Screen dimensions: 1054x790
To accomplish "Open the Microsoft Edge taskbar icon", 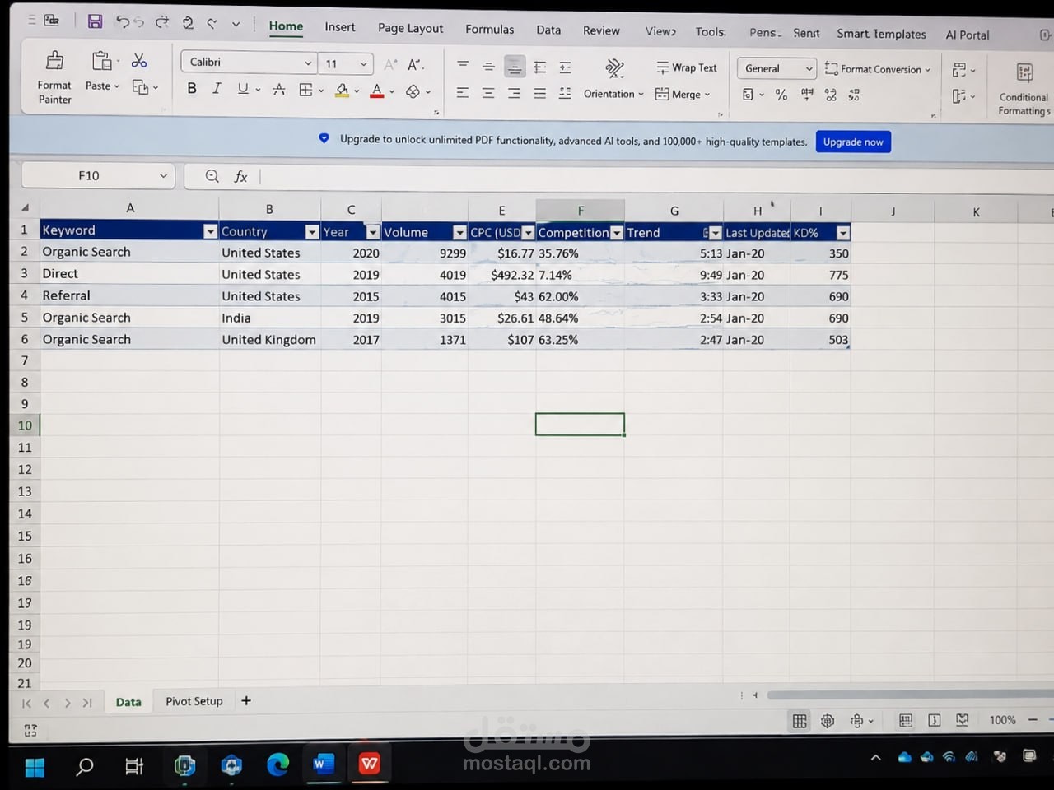I will [x=277, y=765].
